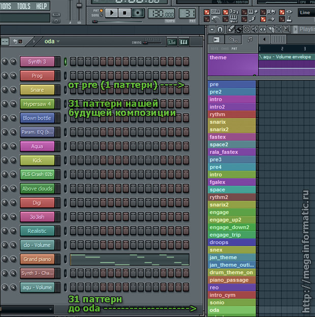Click the tempo display showing 130.000

[x=161, y=14]
